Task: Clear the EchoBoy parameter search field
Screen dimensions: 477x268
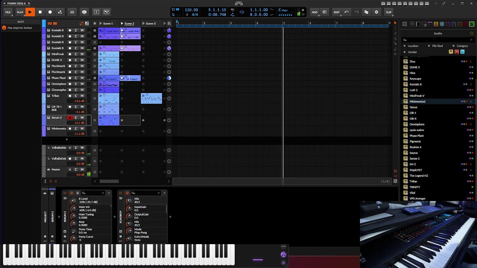Action: (x=158, y=193)
